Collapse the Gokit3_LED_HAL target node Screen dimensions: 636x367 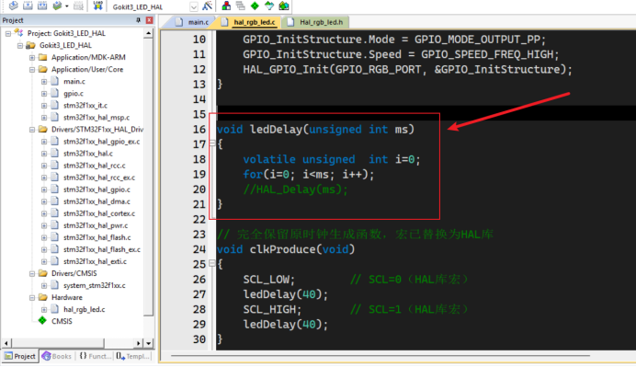(20, 45)
